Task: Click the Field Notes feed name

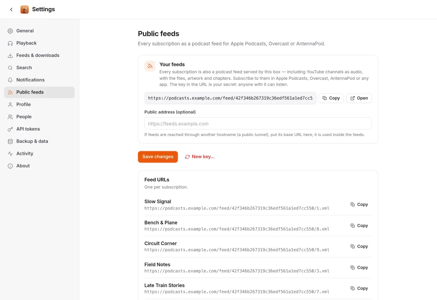Action: coord(157,265)
